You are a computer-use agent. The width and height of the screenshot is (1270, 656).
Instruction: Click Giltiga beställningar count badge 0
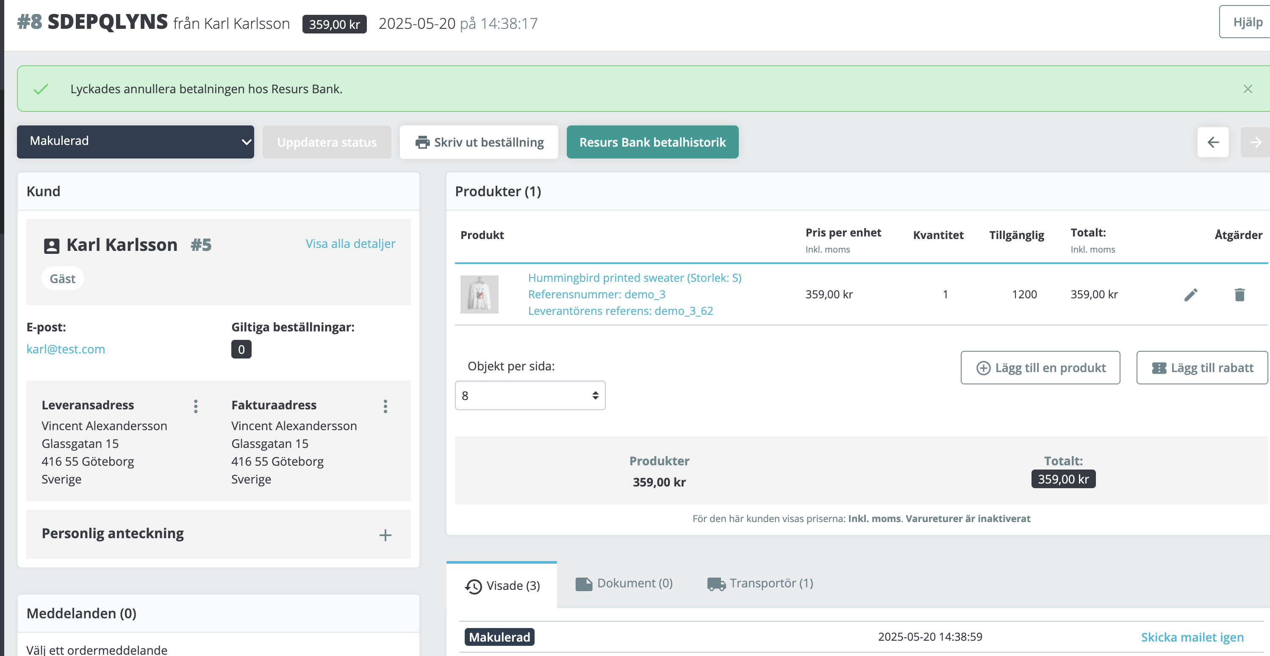241,349
